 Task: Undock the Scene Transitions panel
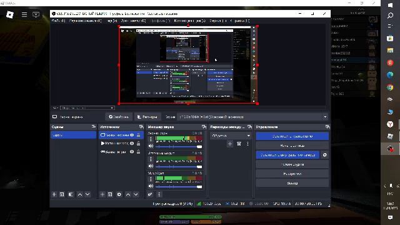tap(250, 126)
